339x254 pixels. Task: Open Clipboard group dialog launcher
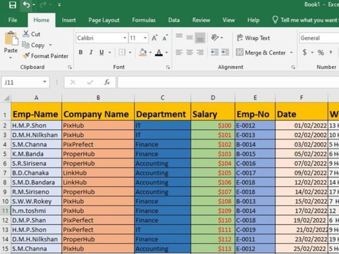(x=69, y=67)
